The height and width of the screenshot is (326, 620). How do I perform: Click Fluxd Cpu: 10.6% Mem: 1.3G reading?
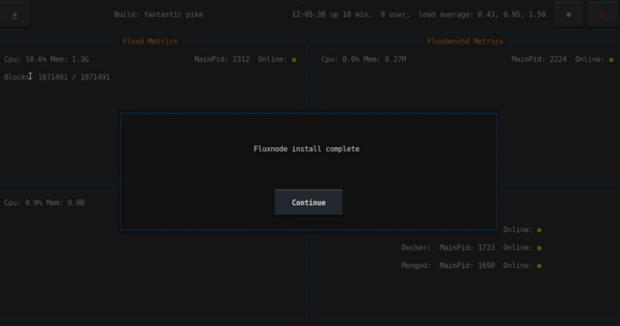point(47,60)
